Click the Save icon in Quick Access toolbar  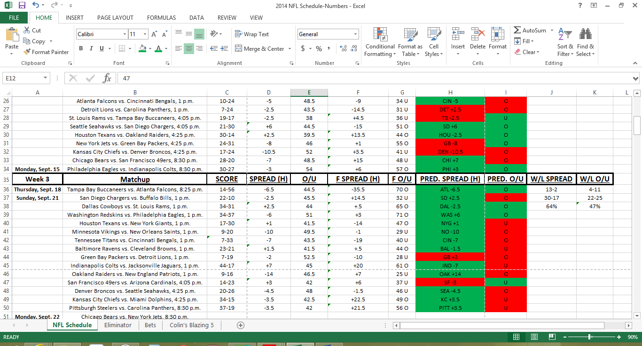point(22,6)
